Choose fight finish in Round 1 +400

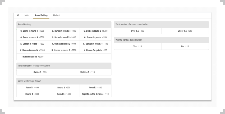[32, 88]
